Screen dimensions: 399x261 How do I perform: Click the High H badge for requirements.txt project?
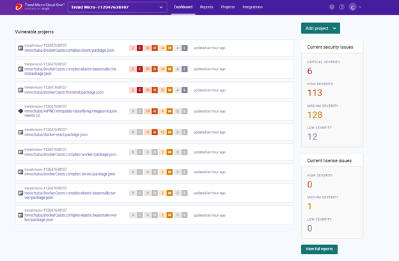tap(155, 111)
